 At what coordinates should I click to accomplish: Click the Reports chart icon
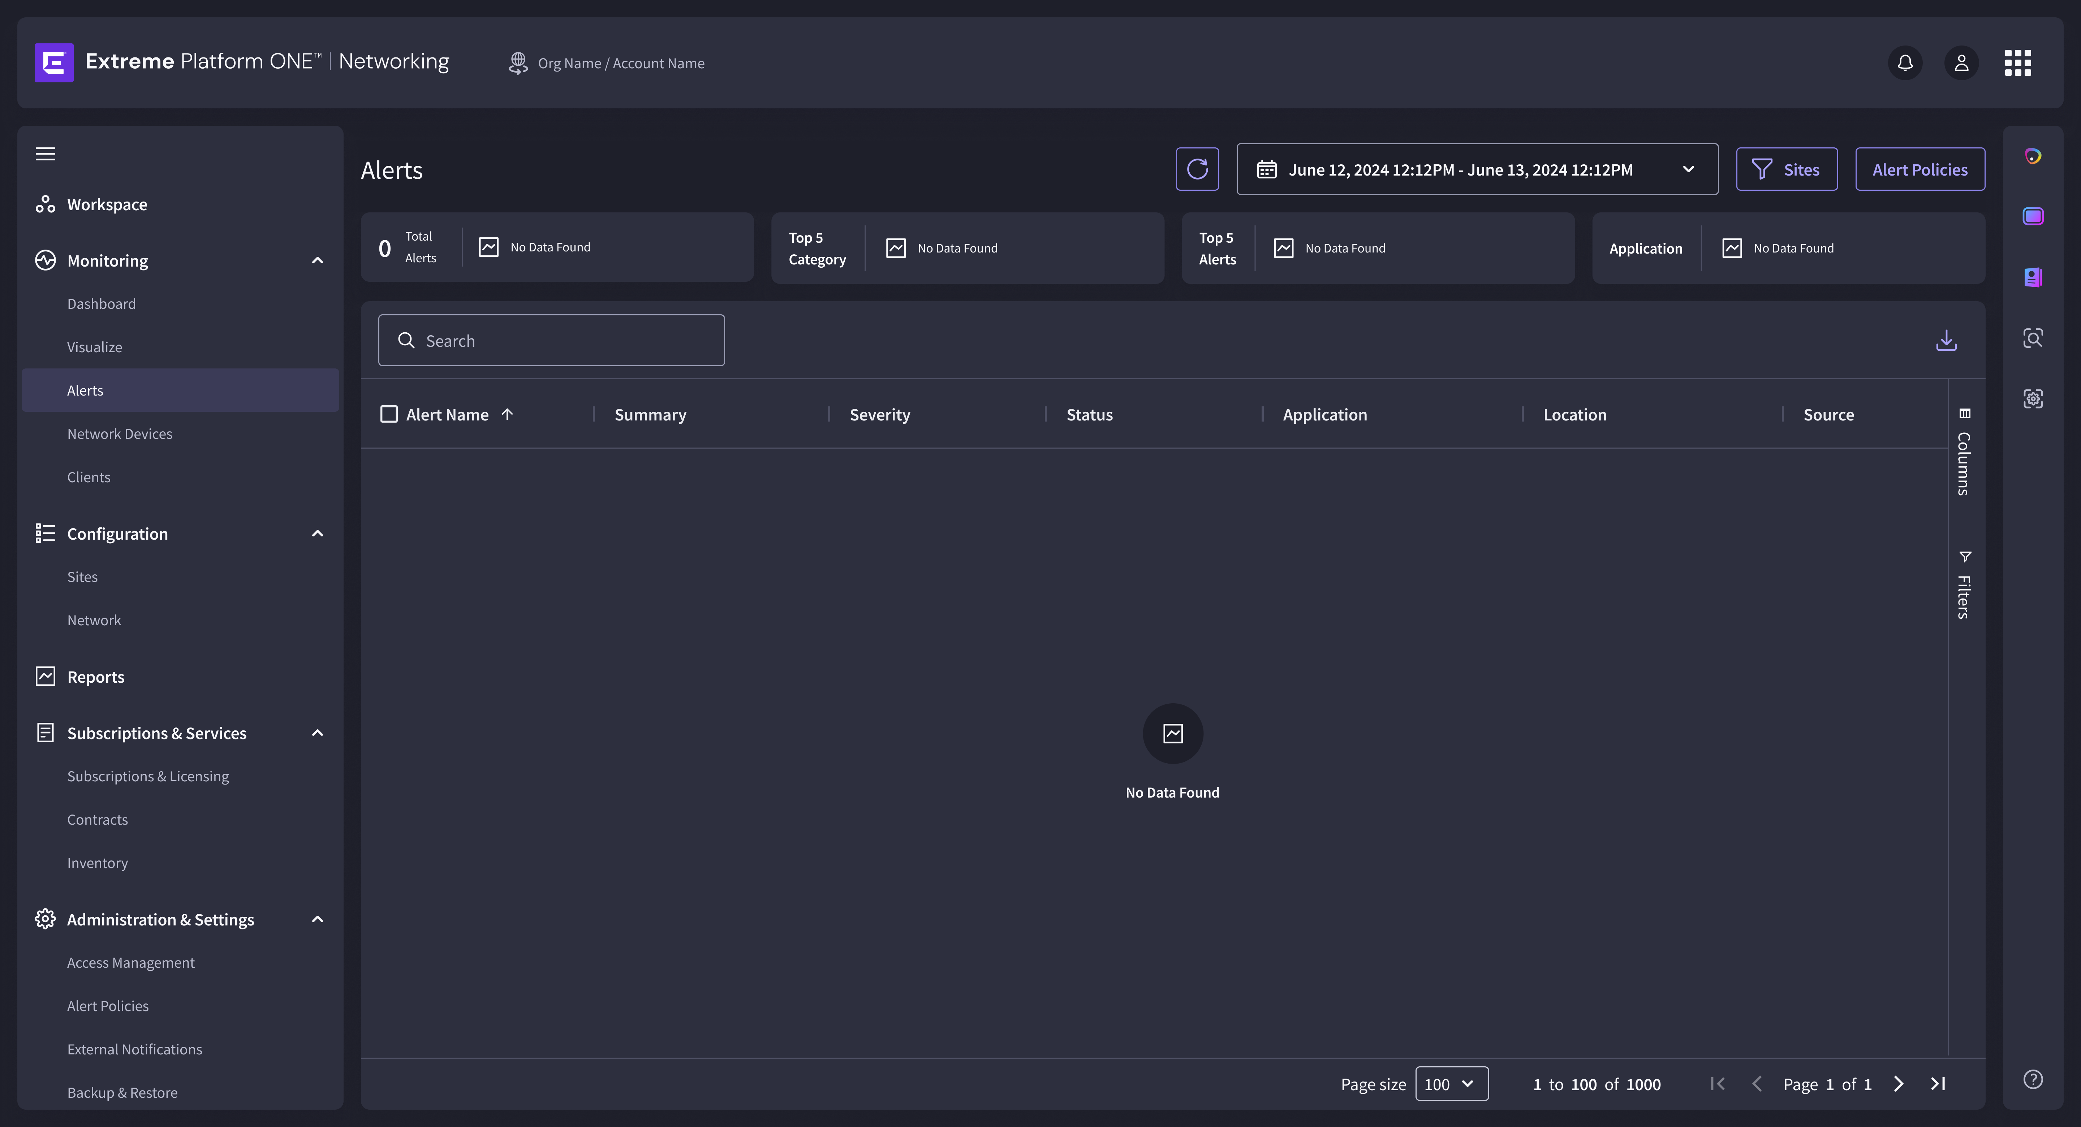point(45,676)
